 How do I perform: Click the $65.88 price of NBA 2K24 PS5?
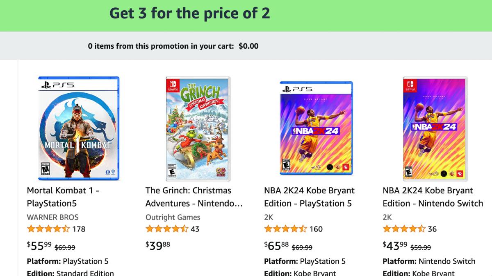(x=277, y=246)
